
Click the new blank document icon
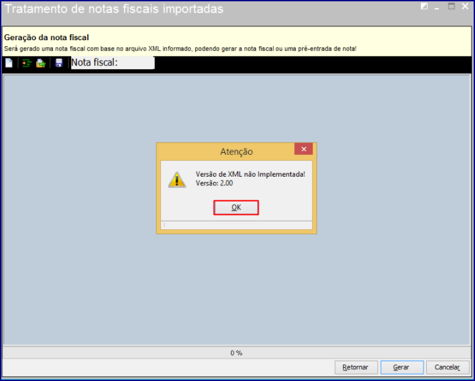[9, 63]
